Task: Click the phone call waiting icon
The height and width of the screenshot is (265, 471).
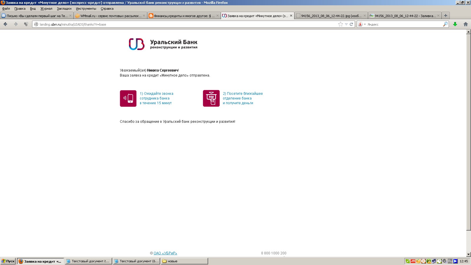Action: tap(128, 98)
